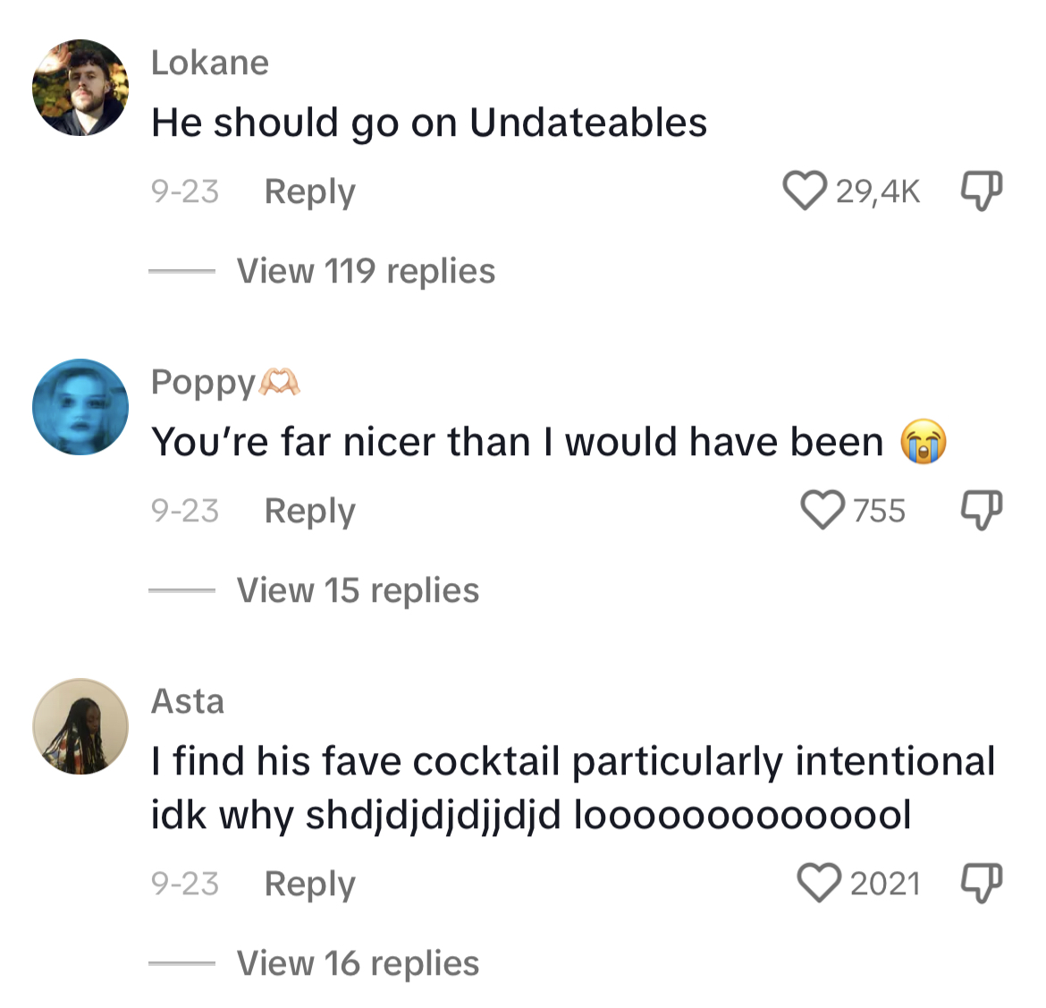Expand View 16 replies
This screenshot has width=1046, height=1008.
coord(359,963)
